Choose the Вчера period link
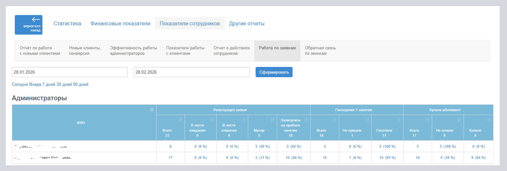Viewport: 507px width, 171px height. (35, 85)
